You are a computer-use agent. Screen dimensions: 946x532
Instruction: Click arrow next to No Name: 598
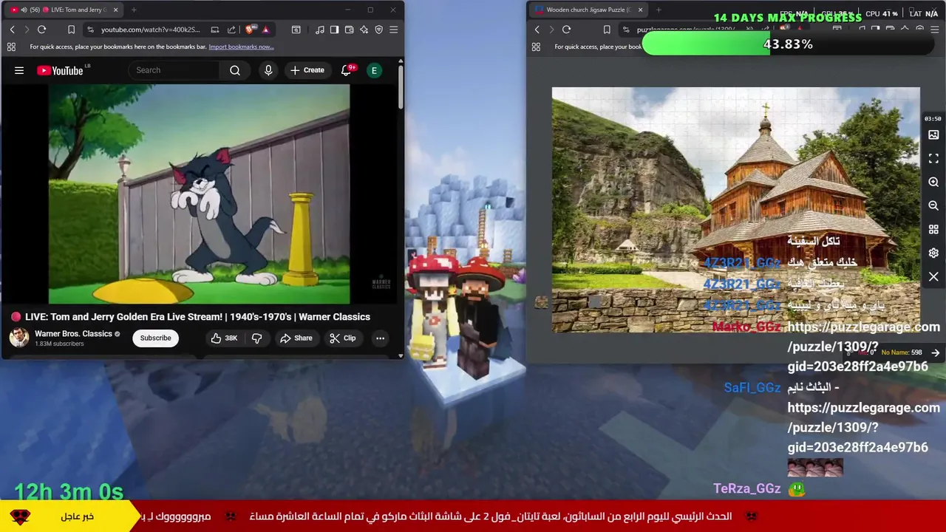coord(935,353)
